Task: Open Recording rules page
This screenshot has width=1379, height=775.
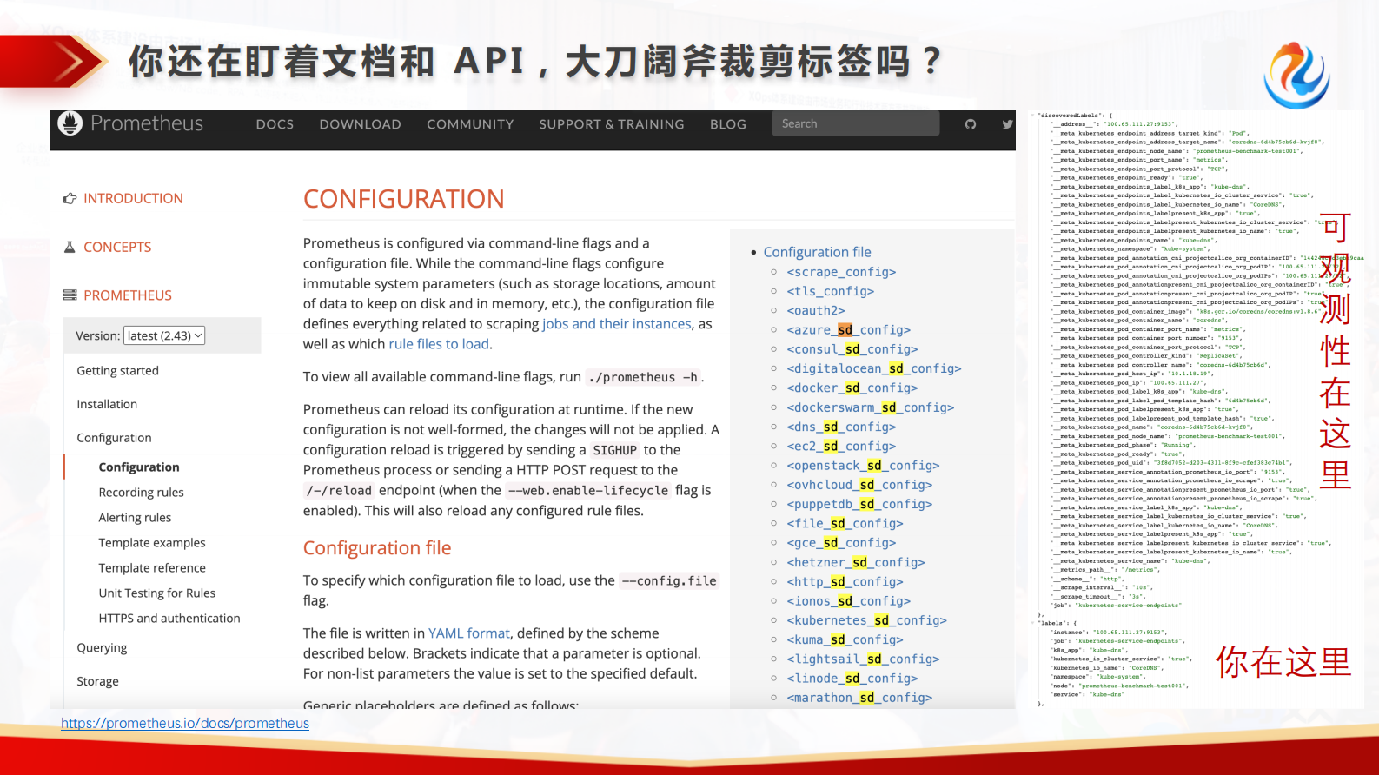Action: (141, 492)
